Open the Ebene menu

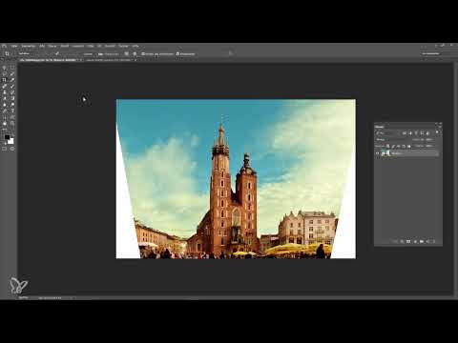pos(52,46)
